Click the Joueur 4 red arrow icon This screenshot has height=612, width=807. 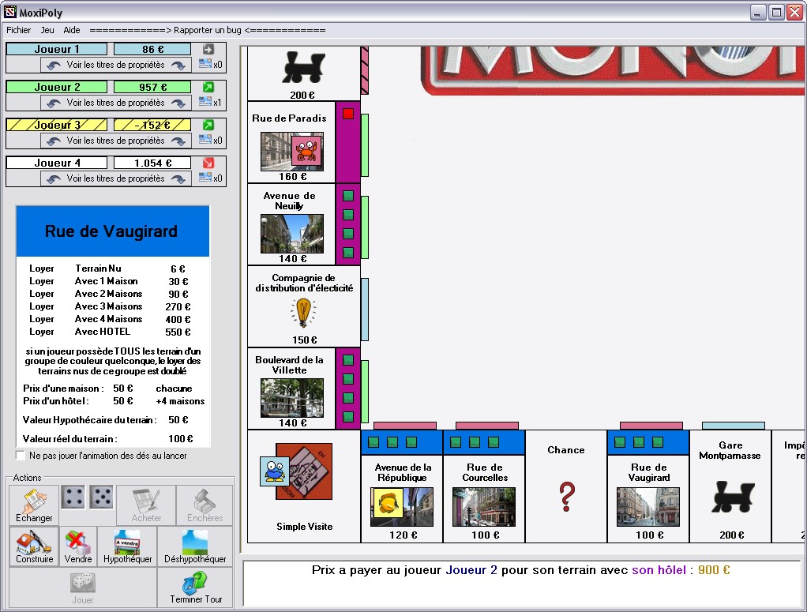coord(208,163)
